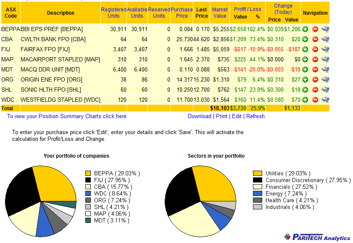Click the green plus icon for BEPPA

pyautogui.click(x=305, y=29)
